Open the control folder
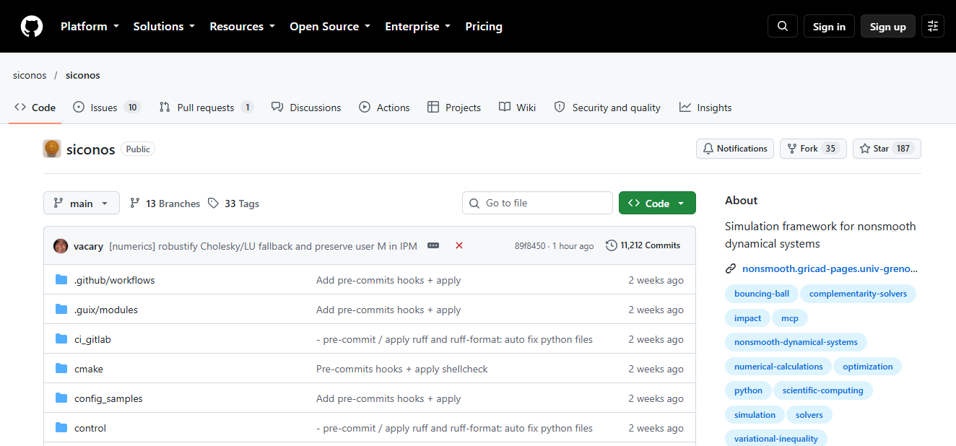The width and height of the screenshot is (956, 446). (x=90, y=428)
